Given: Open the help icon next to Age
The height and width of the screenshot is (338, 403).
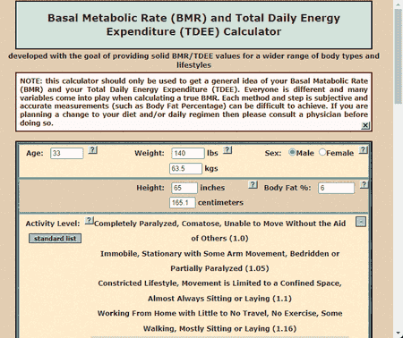Looking at the screenshot, I should pyautogui.click(x=93, y=150).
